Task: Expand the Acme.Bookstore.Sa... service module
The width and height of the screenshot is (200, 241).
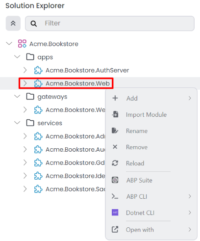Action: [x=25, y=189]
